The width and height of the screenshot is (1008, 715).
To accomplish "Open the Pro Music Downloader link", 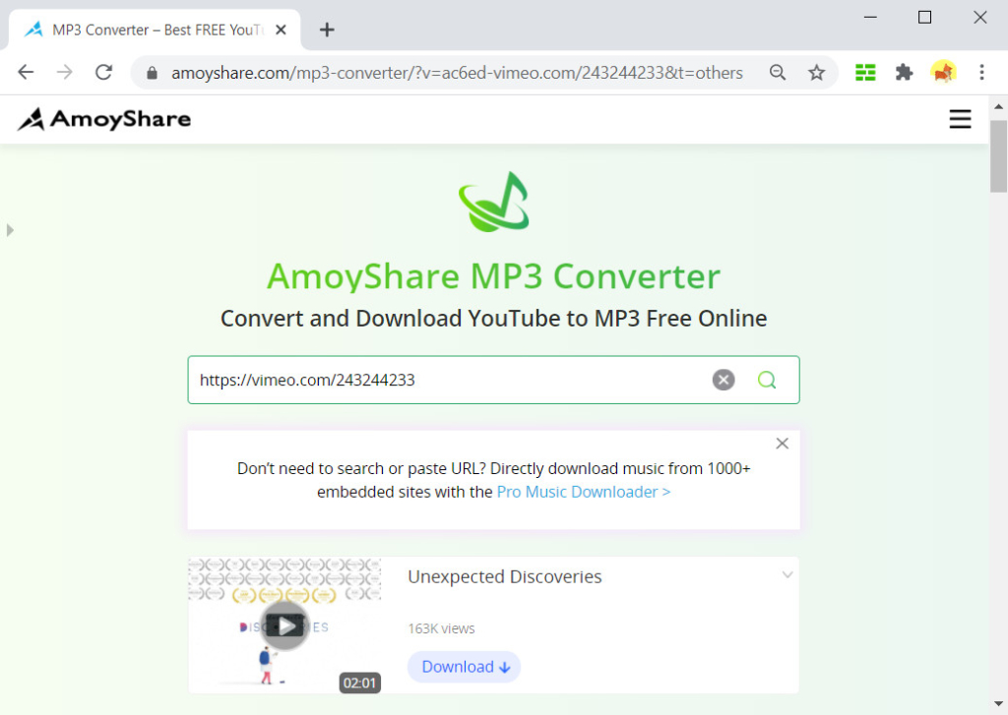I will (583, 492).
